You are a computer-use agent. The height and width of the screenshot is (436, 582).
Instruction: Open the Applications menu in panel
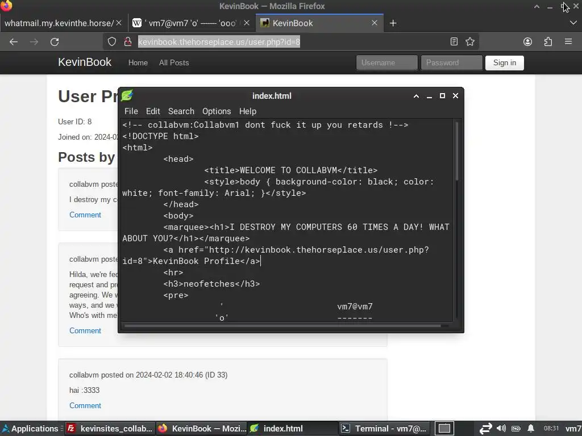click(31, 429)
